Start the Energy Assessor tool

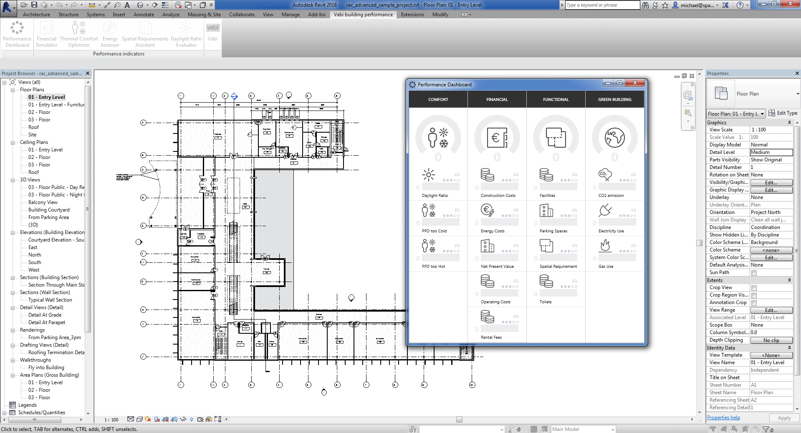coord(110,34)
